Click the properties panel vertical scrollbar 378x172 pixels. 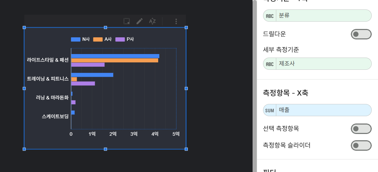[x=255, y=86]
